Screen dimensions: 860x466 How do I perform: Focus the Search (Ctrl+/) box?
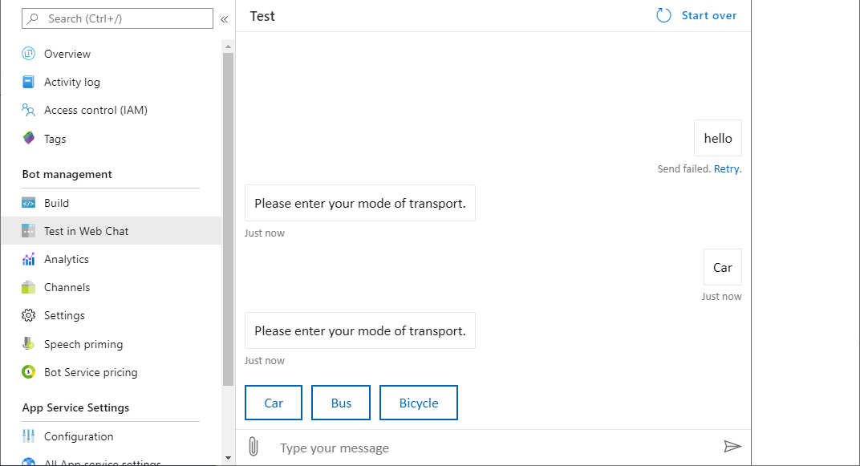(117, 18)
